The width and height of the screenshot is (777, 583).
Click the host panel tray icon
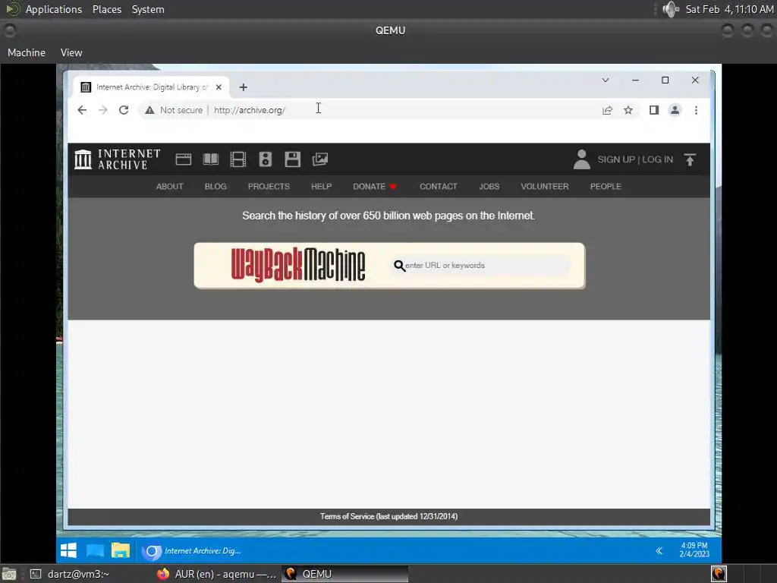[x=719, y=574]
